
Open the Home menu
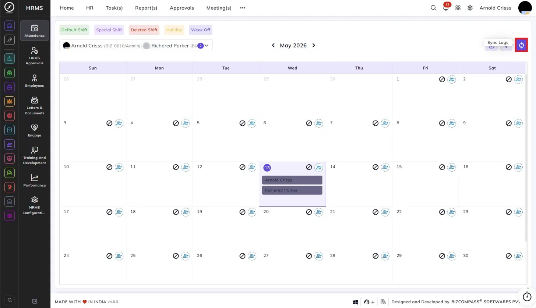[67, 8]
